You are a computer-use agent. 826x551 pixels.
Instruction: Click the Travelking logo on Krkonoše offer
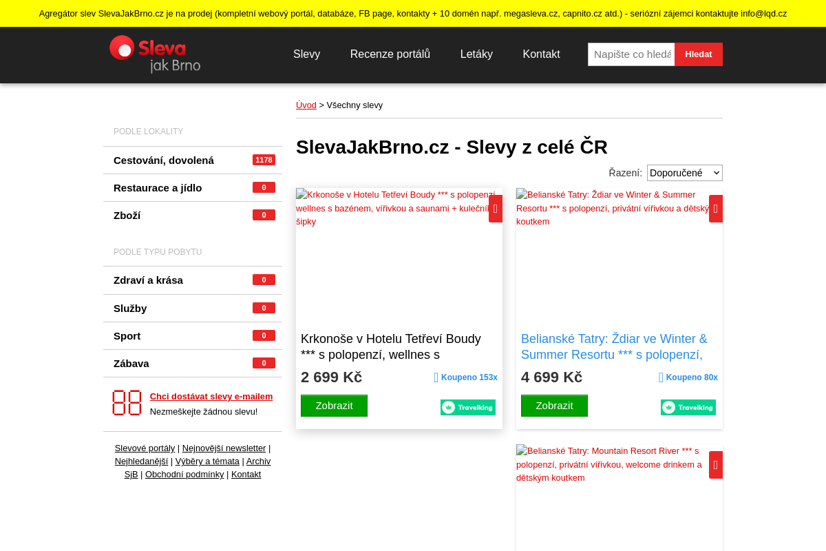point(468,408)
